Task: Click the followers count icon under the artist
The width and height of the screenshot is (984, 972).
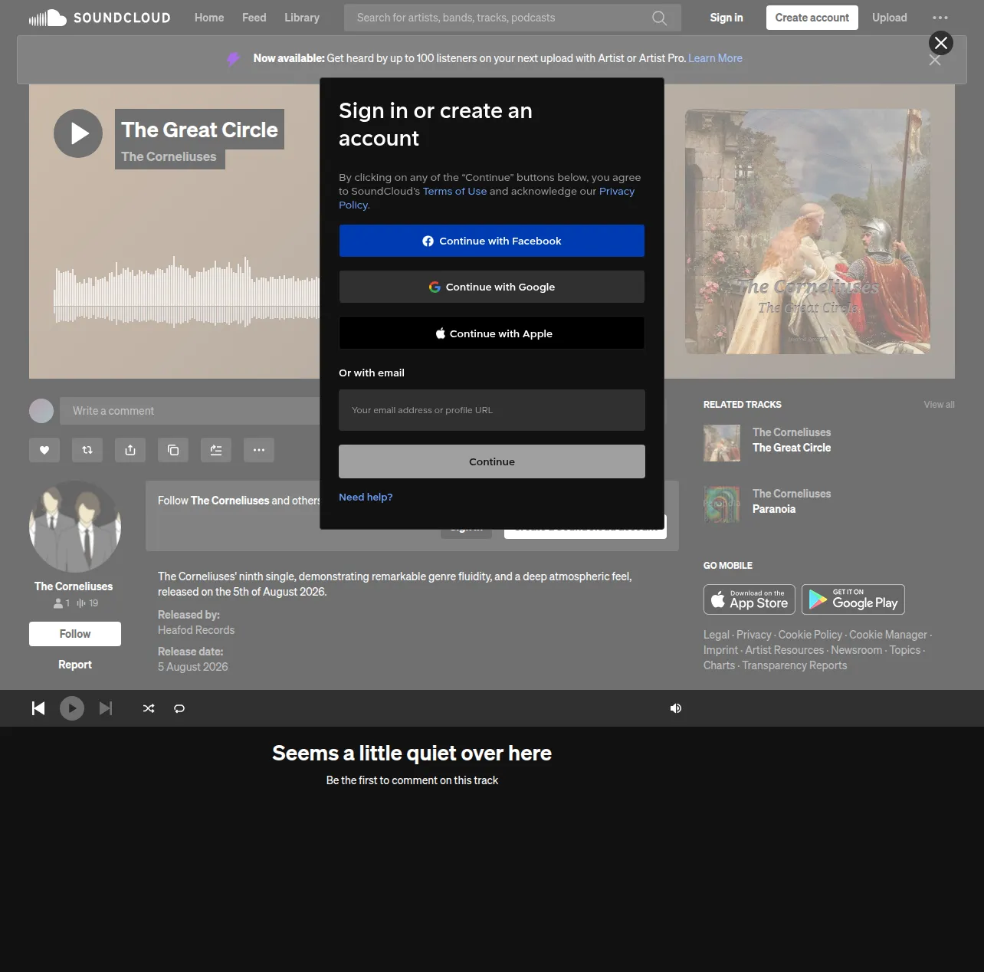Action: click(58, 603)
